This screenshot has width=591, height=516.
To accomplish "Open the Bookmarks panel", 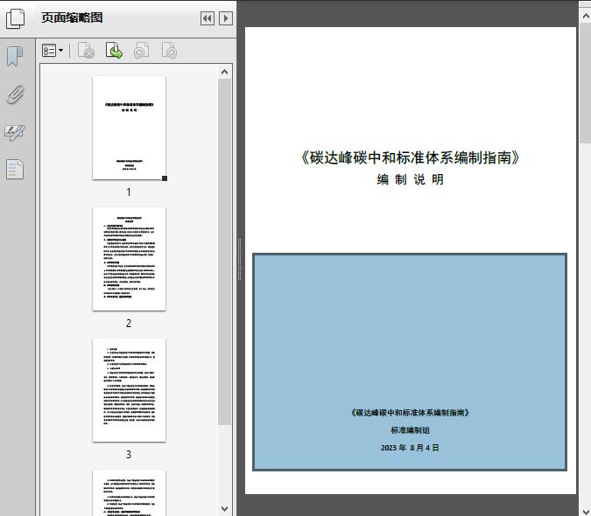I will click(15, 57).
